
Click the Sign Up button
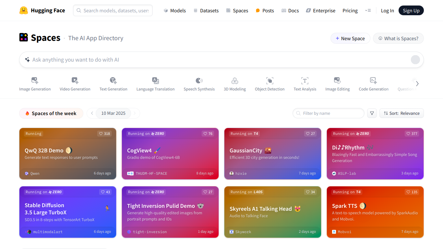point(411,10)
